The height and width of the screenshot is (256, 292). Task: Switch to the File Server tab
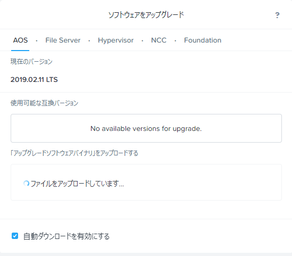pos(63,40)
